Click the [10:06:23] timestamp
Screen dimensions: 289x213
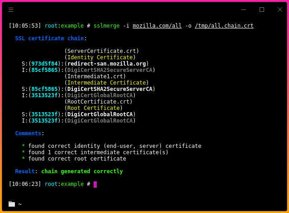pyautogui.click(x=25, y=184)
